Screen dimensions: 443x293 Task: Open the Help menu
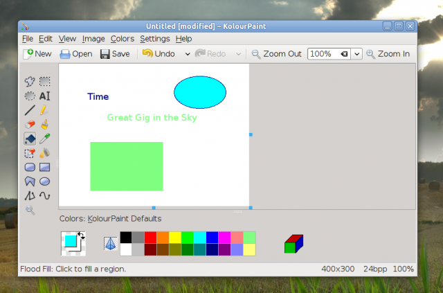183,39
